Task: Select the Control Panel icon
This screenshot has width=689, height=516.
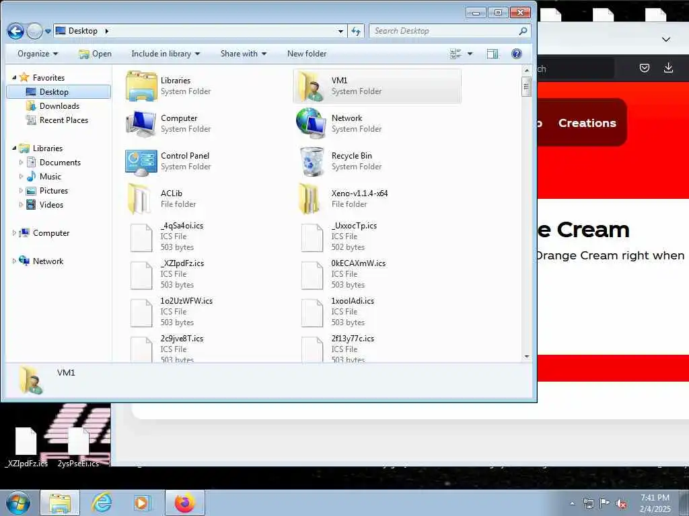Action: pos(141,163)
